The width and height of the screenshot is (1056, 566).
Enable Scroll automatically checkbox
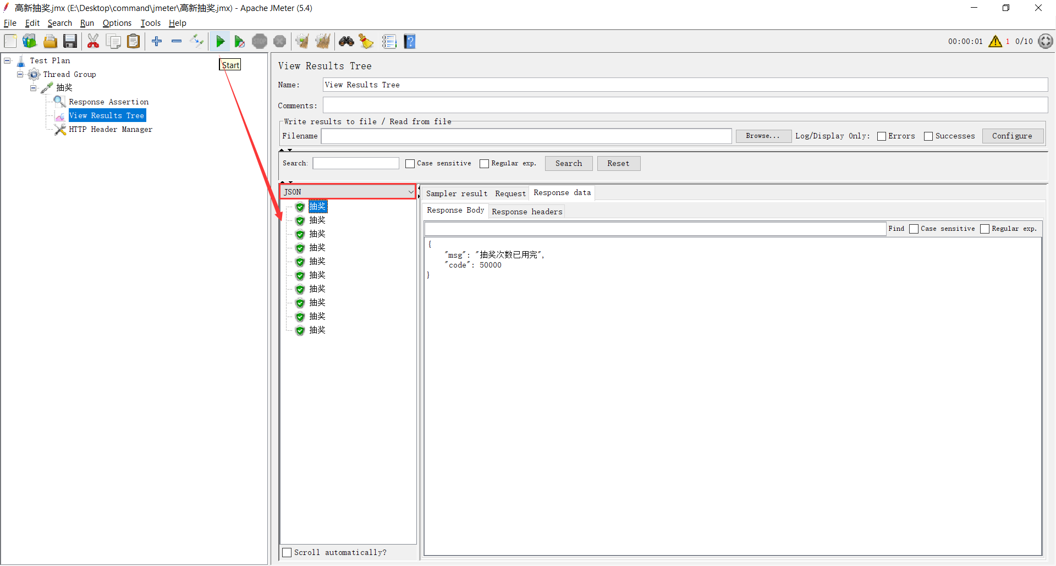coord(287,552)
